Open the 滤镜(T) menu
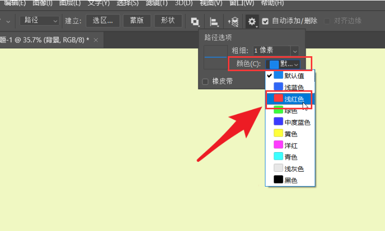 157,3
